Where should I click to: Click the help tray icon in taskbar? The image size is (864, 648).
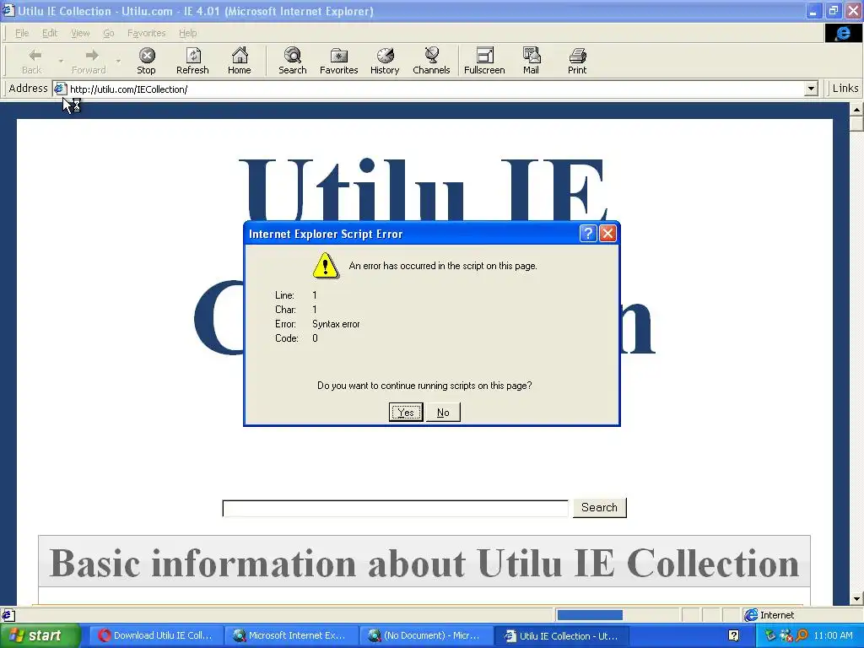(x=733, y=635)
